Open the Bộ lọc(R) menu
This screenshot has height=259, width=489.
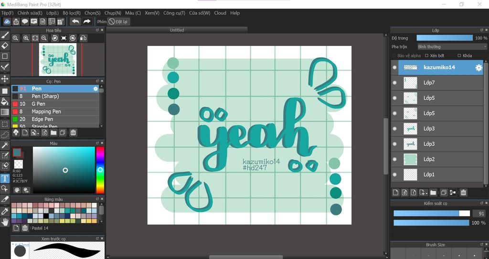click(72, 13)
